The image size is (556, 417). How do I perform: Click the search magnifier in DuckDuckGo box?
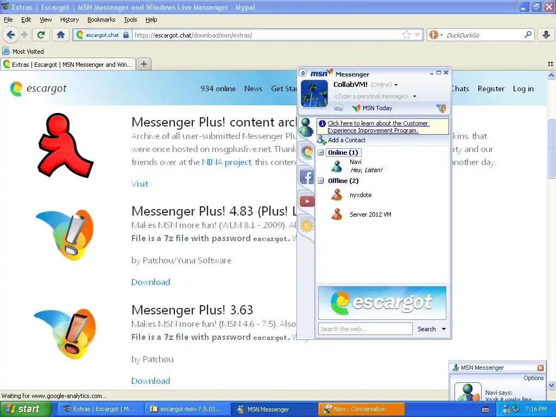tap(528, 35)
